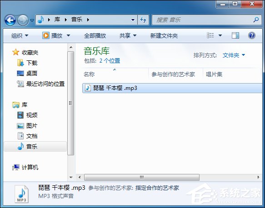Edit 指定合作的艺术家 field in details pane
The image size is (265, 208).
coord(157,188)
